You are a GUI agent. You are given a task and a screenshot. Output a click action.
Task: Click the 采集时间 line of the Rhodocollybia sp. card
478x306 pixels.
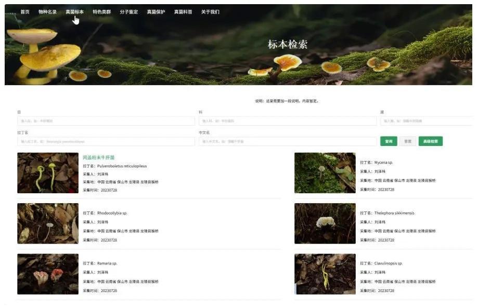100,240
